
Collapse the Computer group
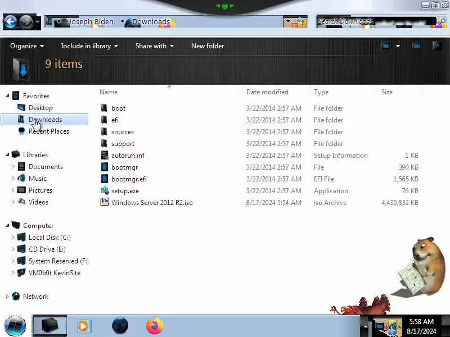coord(7,226)
